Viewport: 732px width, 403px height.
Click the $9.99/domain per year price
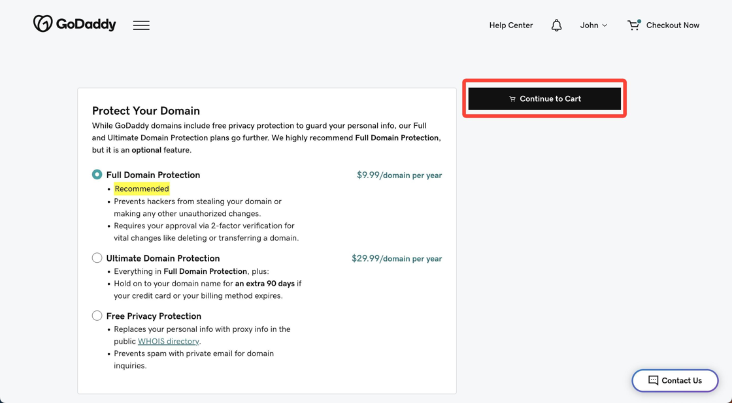(x=399, y=175)
